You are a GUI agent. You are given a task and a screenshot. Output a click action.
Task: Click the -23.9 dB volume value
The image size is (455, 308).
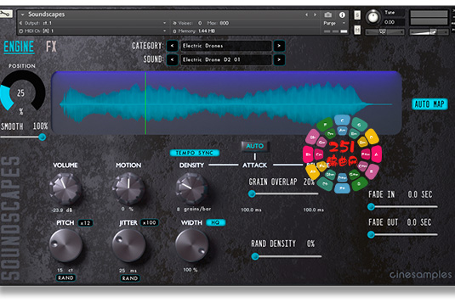[62, 210]
